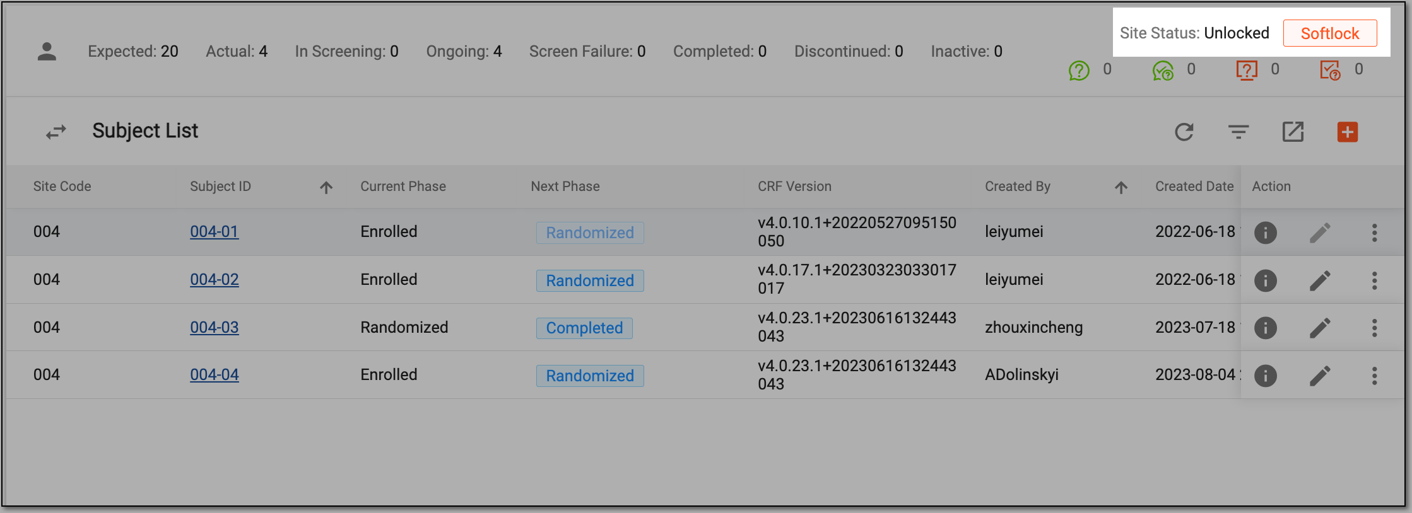This screenshot has height=513, width=1412.
Task: Click the Randomized next-phase tag for 004-01
Action: (x=590, y=233)
